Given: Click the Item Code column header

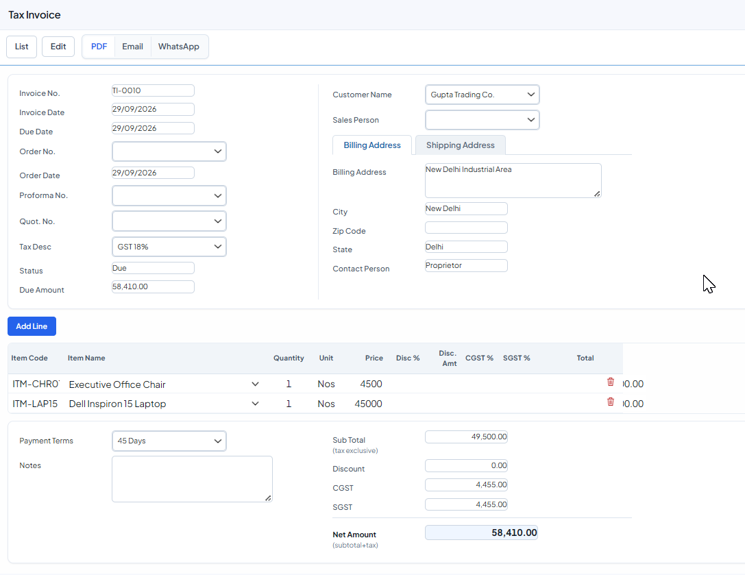Looking at the screenshot, I should click(x=29, y=358).
